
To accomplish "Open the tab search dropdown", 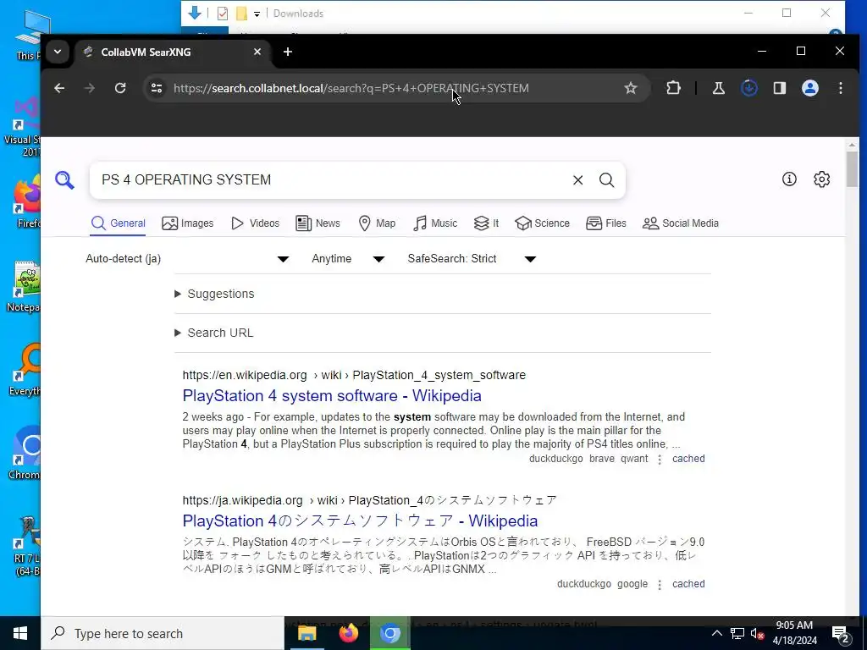I will 58,52.
